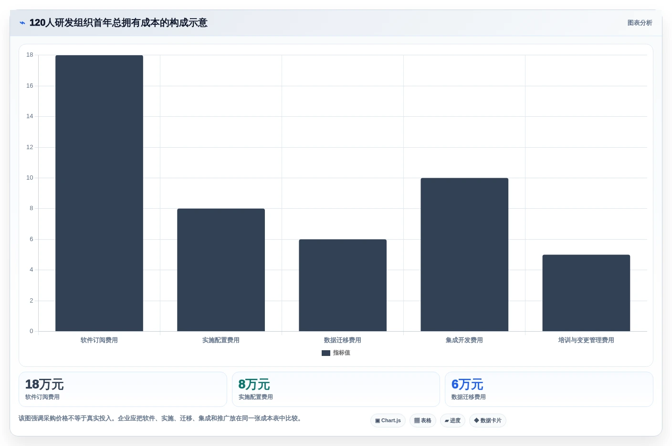Click the 实施配置费用 axis label
Image resolution: width=672 pixels, height=446 pixels.
pos(221,340)
